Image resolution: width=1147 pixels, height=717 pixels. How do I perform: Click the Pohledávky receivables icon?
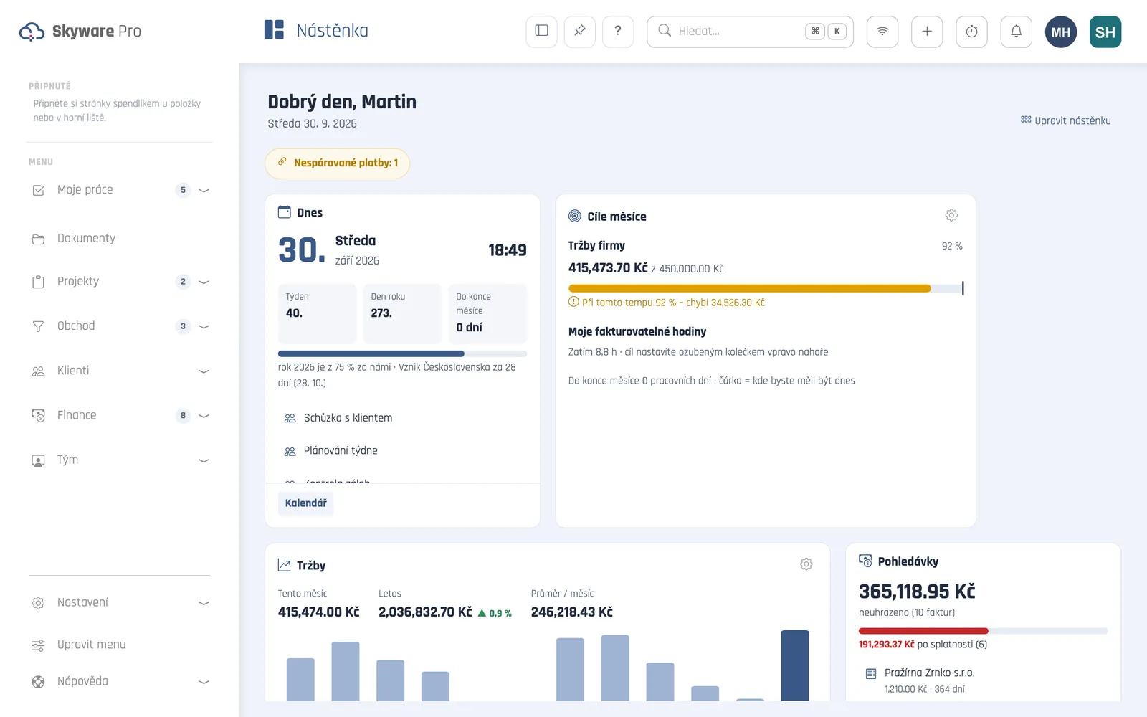point(865,561)
